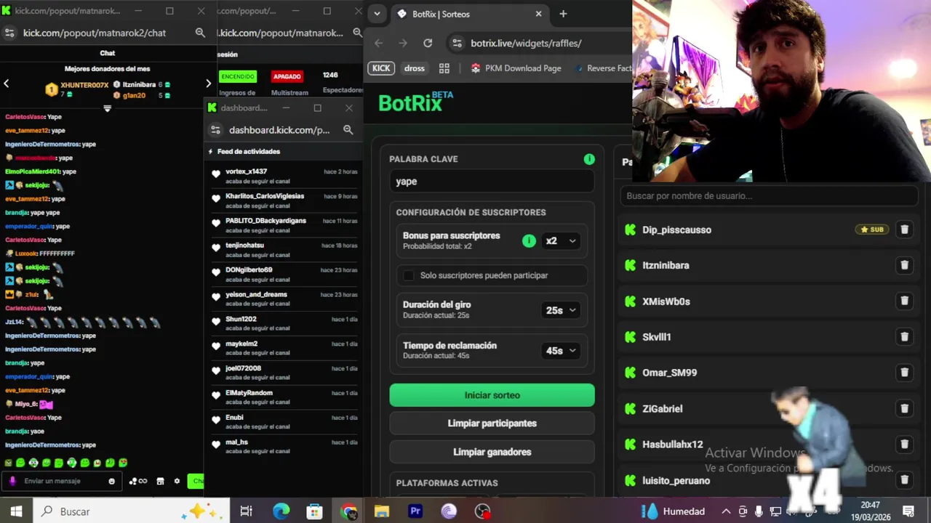Viewport: 931px width, 523px height.
Task: Click top donor XHUNTER007X name
Action: click(84, 85)
